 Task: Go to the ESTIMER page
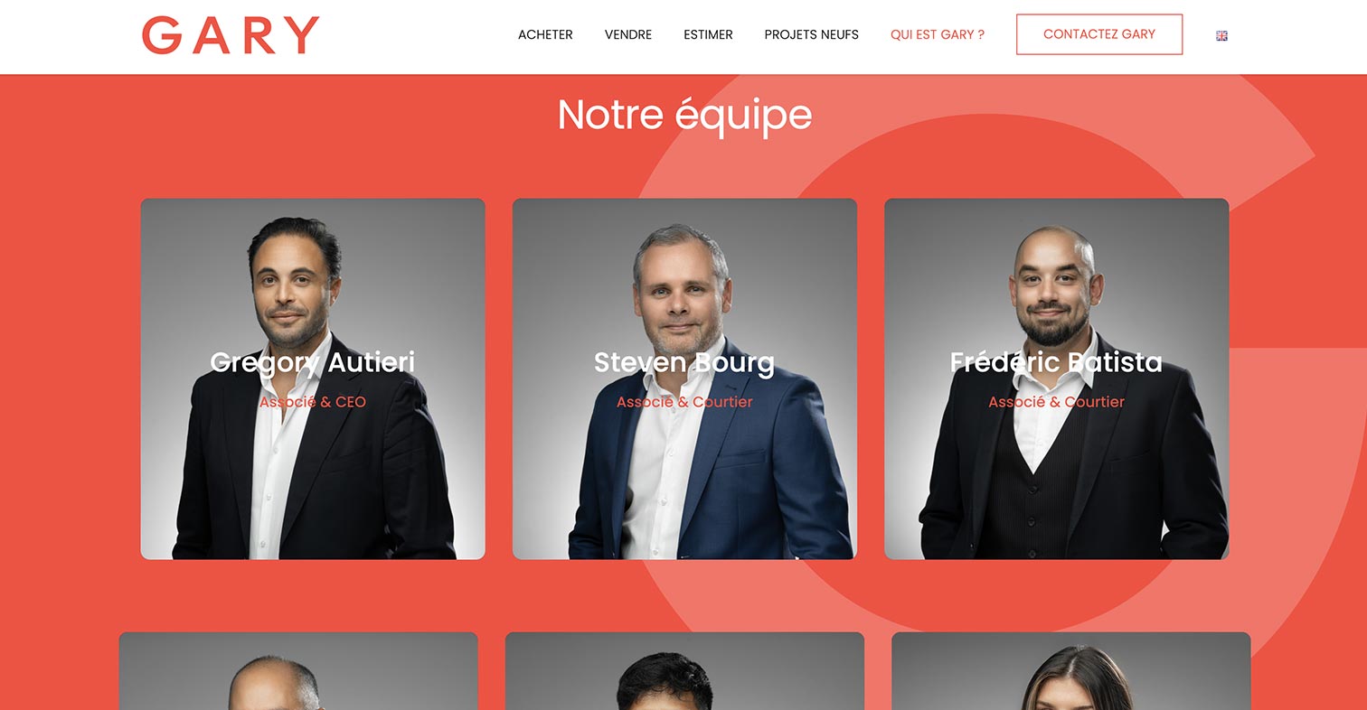click(x=708, y=35)
